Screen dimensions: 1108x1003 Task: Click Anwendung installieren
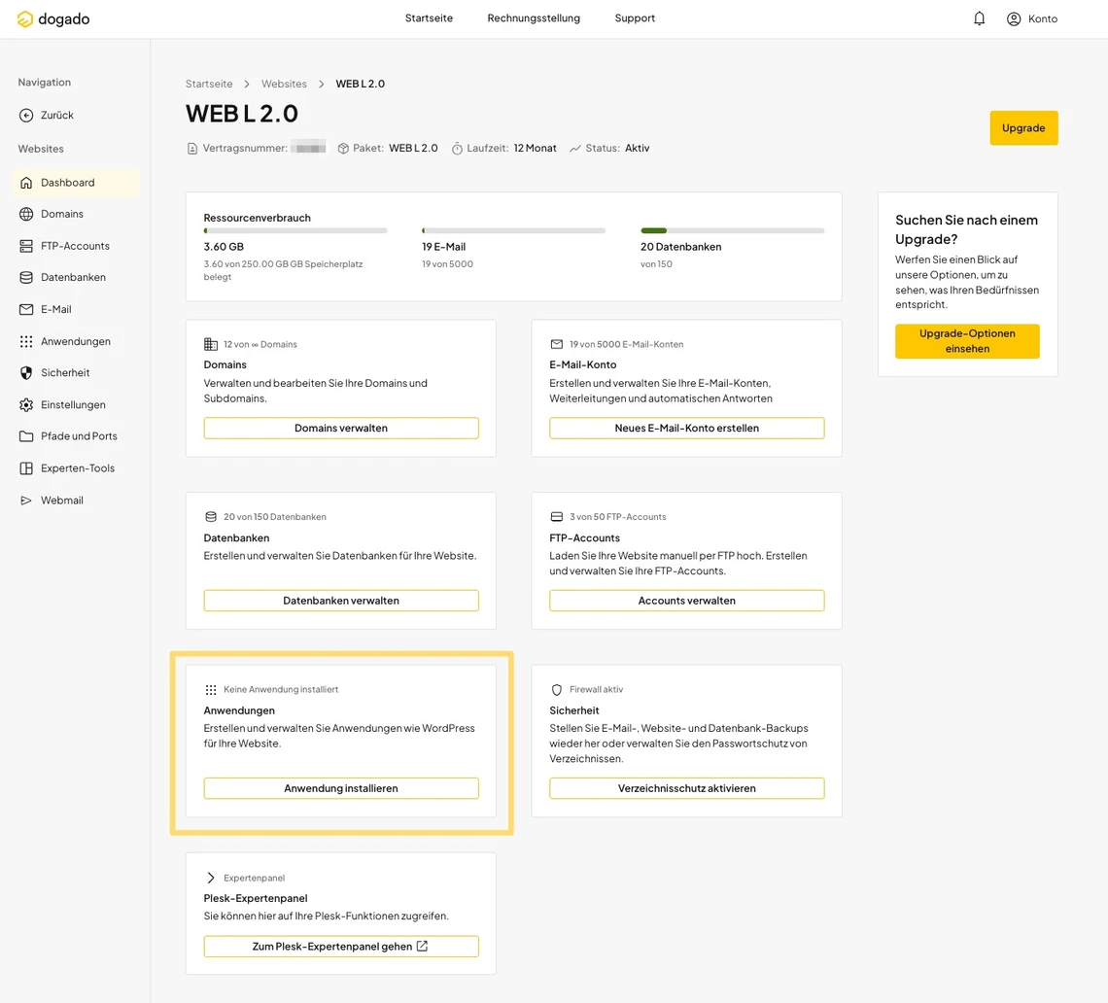pyautogui.click(x=340, y=788)
